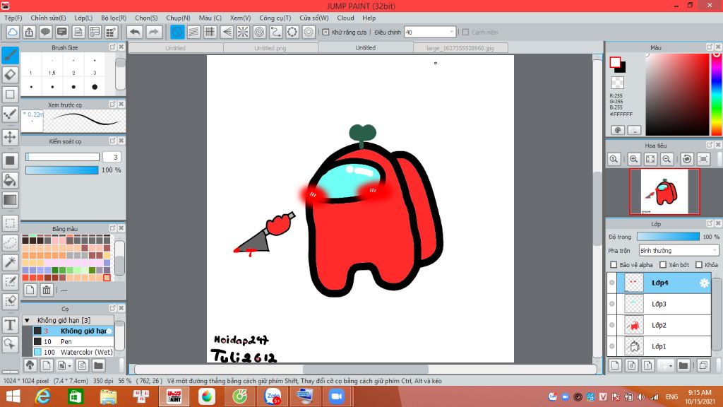The height and width of the screenshot is (407, 723).
Task: Select the Pen brush in list
Action: click(73, 341)
